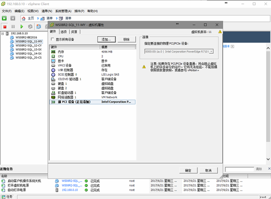Select the 新 PCI 设备 row

pos(92,102)
